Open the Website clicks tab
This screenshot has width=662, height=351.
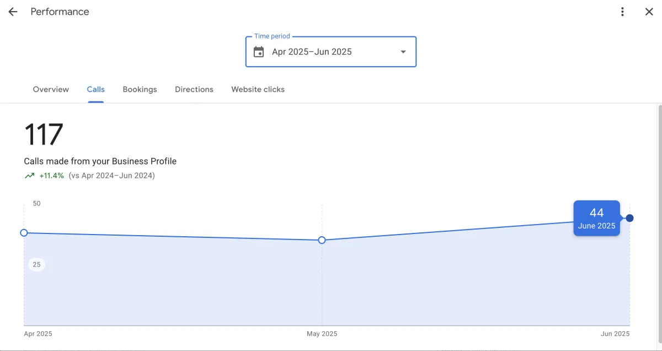(258, 89)
